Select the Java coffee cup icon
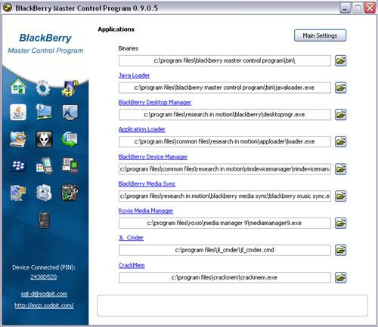378x327 pixels. pos(18,112)
